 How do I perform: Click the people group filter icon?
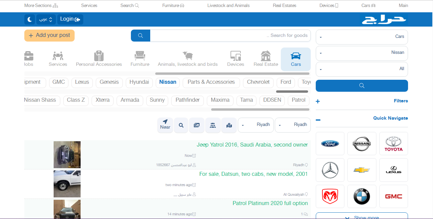[213, 125]
